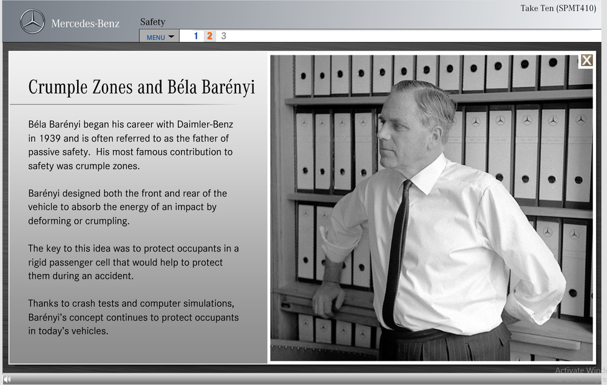This screenshot has width=607, height=385.
Task: Click the paragraph about crash tests and simulations
Action: (x=133, y=317)
